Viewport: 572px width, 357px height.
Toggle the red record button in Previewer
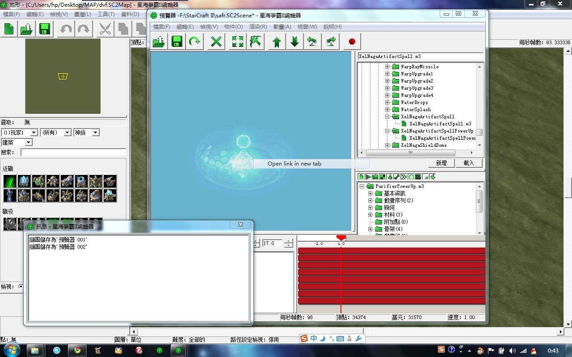tap(352, 42)
